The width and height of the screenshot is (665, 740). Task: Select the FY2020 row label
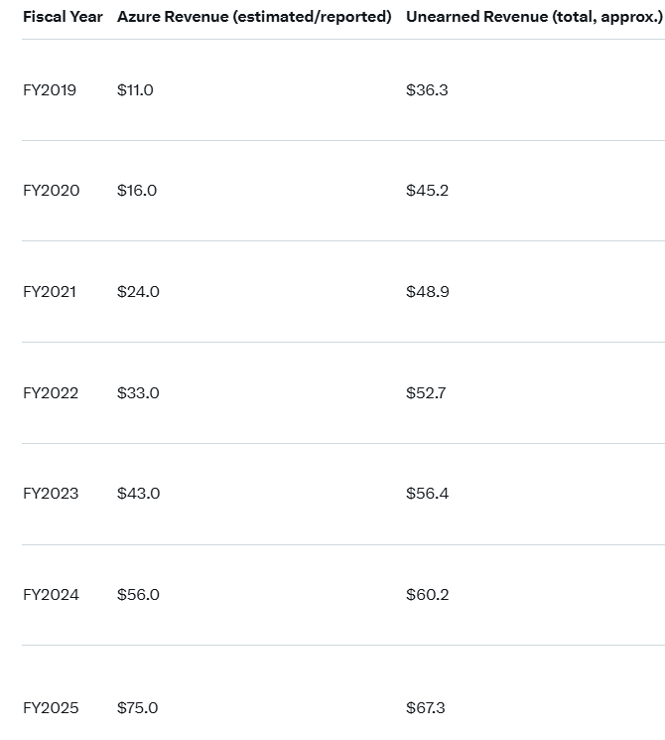[51, 191]
